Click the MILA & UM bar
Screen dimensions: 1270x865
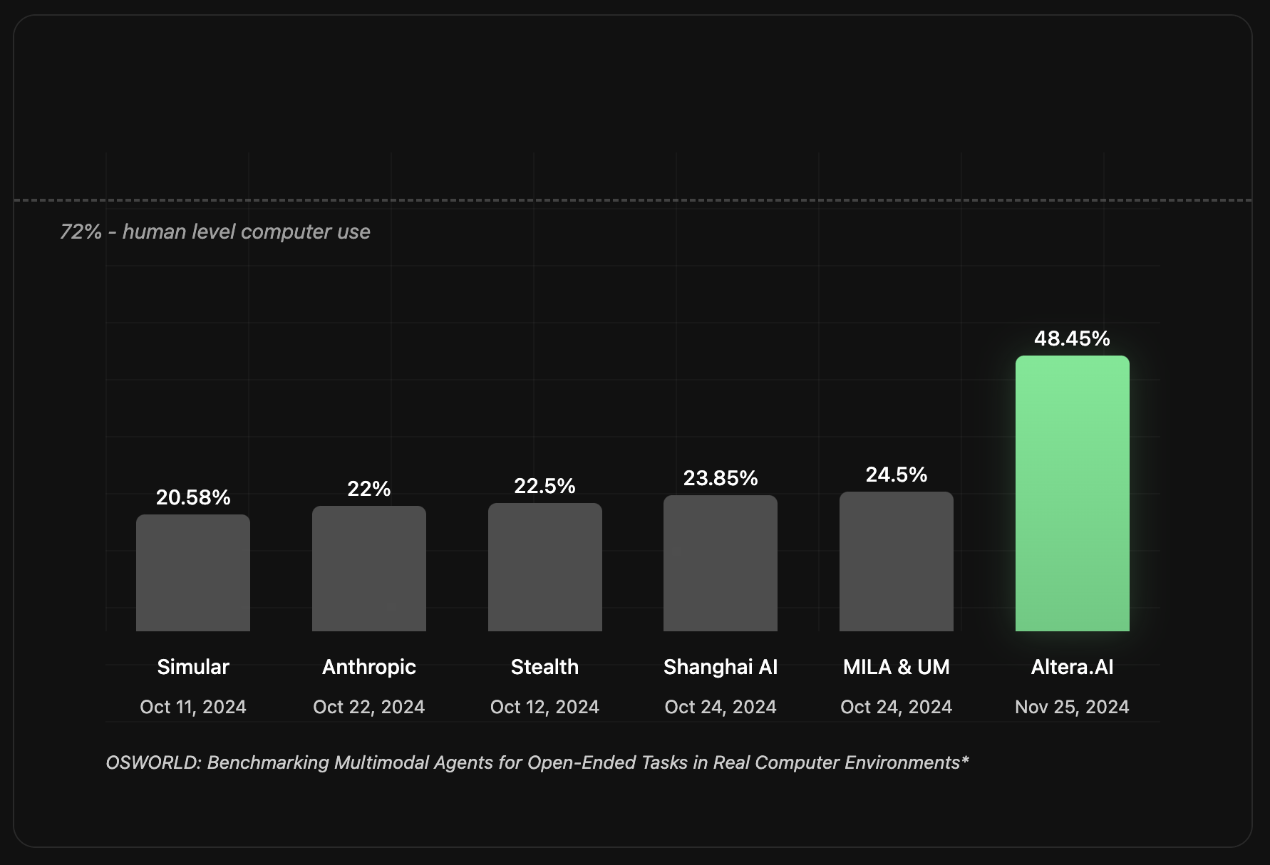click(897, 561)
